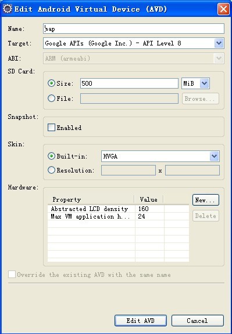This screenshot has width=232, height=334.
Task: Open the Target API level dropdown
Action: pos(219,44)
